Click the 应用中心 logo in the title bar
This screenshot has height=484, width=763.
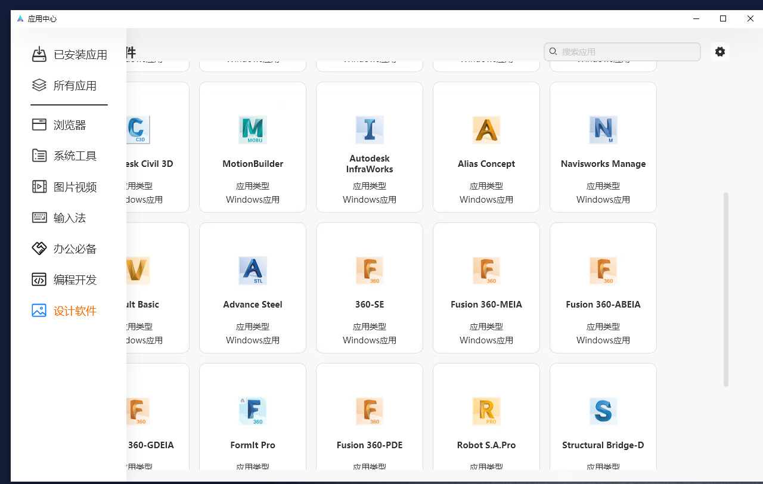(21, 18)
